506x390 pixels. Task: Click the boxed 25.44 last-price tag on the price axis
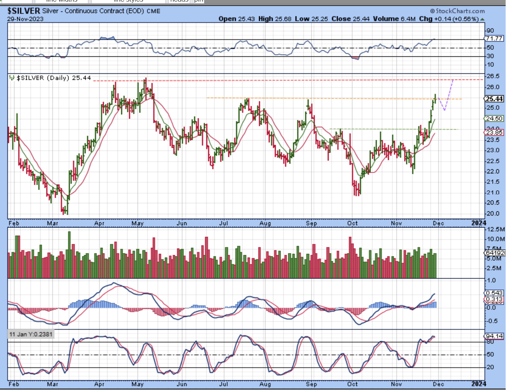(494, 99)
